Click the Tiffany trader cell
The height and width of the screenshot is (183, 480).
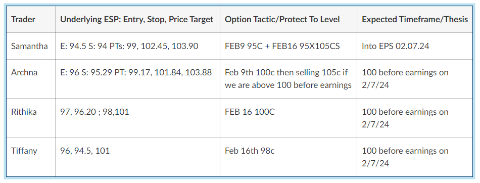[31, 157]
